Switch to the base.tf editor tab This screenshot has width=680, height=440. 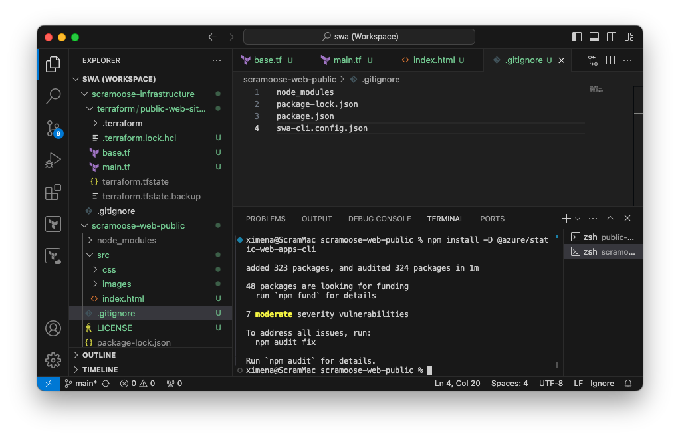(273, 60)
